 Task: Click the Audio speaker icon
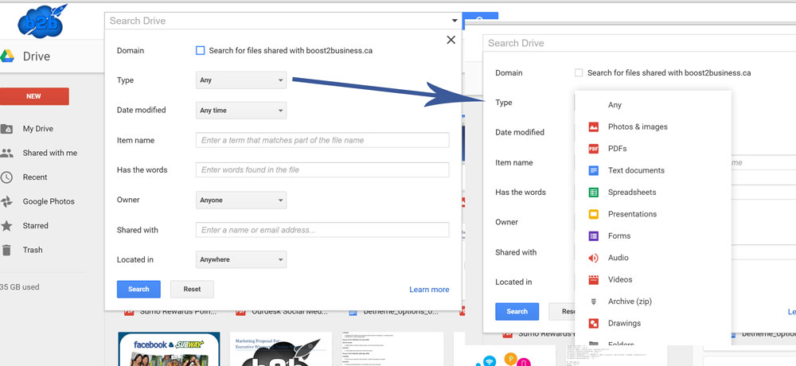pyautogui.click(x=593, y=258)
